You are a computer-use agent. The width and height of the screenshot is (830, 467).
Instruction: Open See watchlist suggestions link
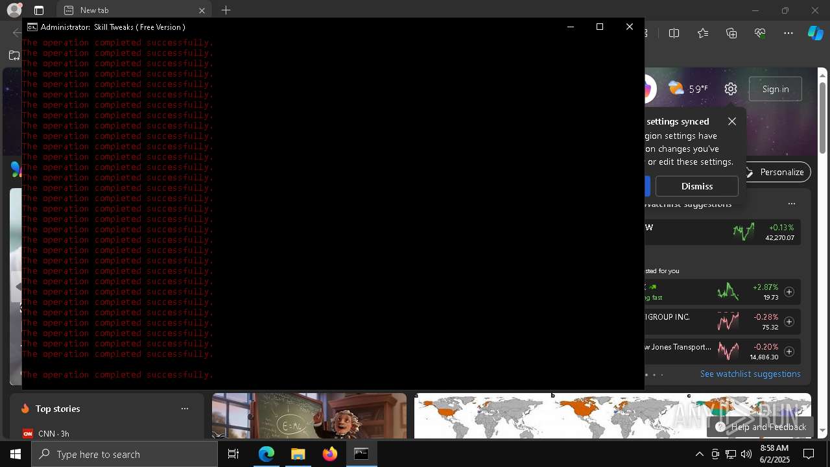(750, 374)
